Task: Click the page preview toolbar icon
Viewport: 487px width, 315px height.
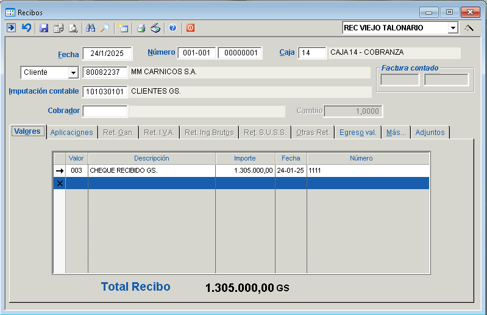Action: (73, 28)
